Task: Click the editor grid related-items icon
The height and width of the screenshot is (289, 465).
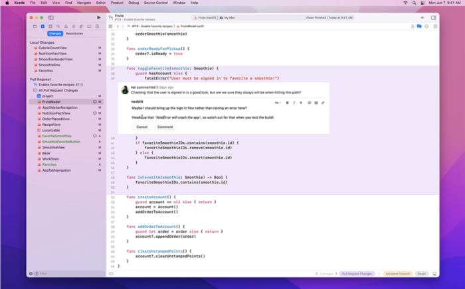Action: coord(112,26)
